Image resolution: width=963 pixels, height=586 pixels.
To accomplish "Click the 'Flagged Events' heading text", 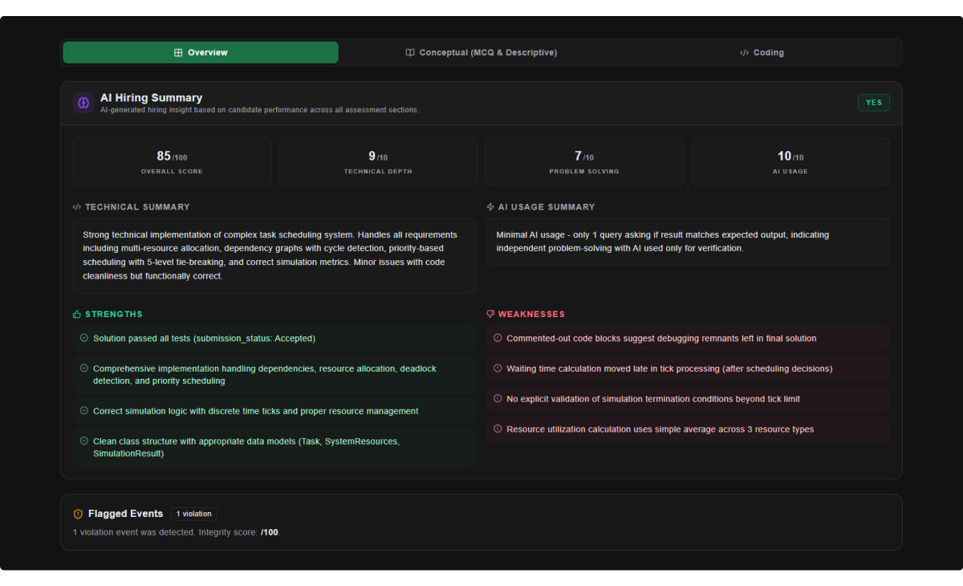I will coord(125,514).
